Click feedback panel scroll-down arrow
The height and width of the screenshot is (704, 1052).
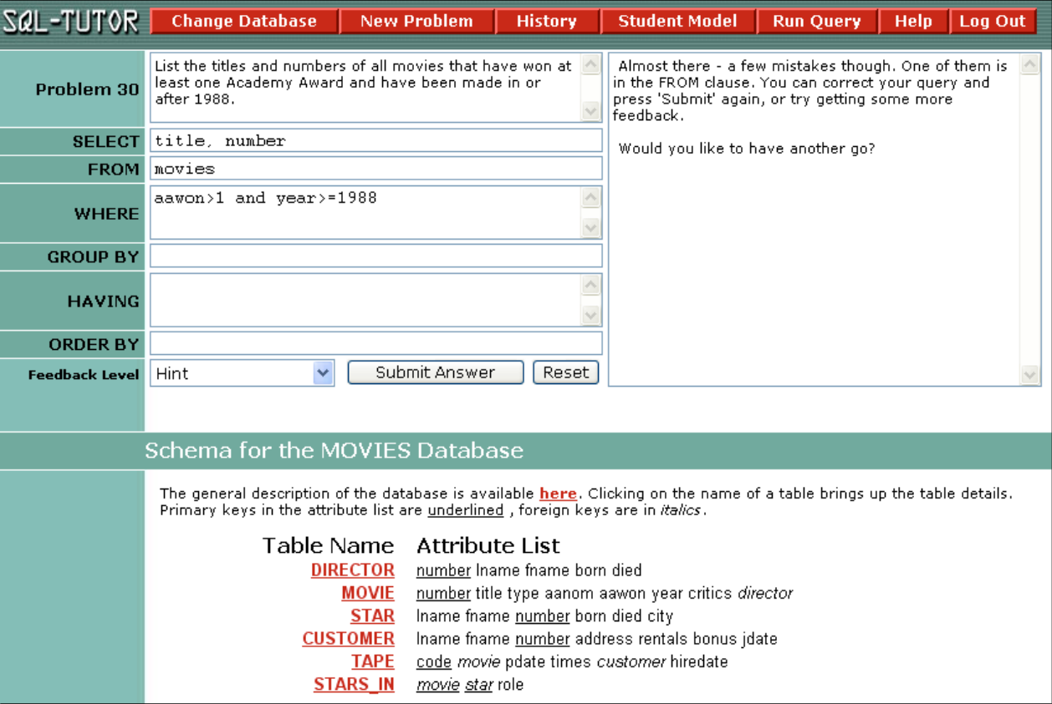pos(1030,375)
